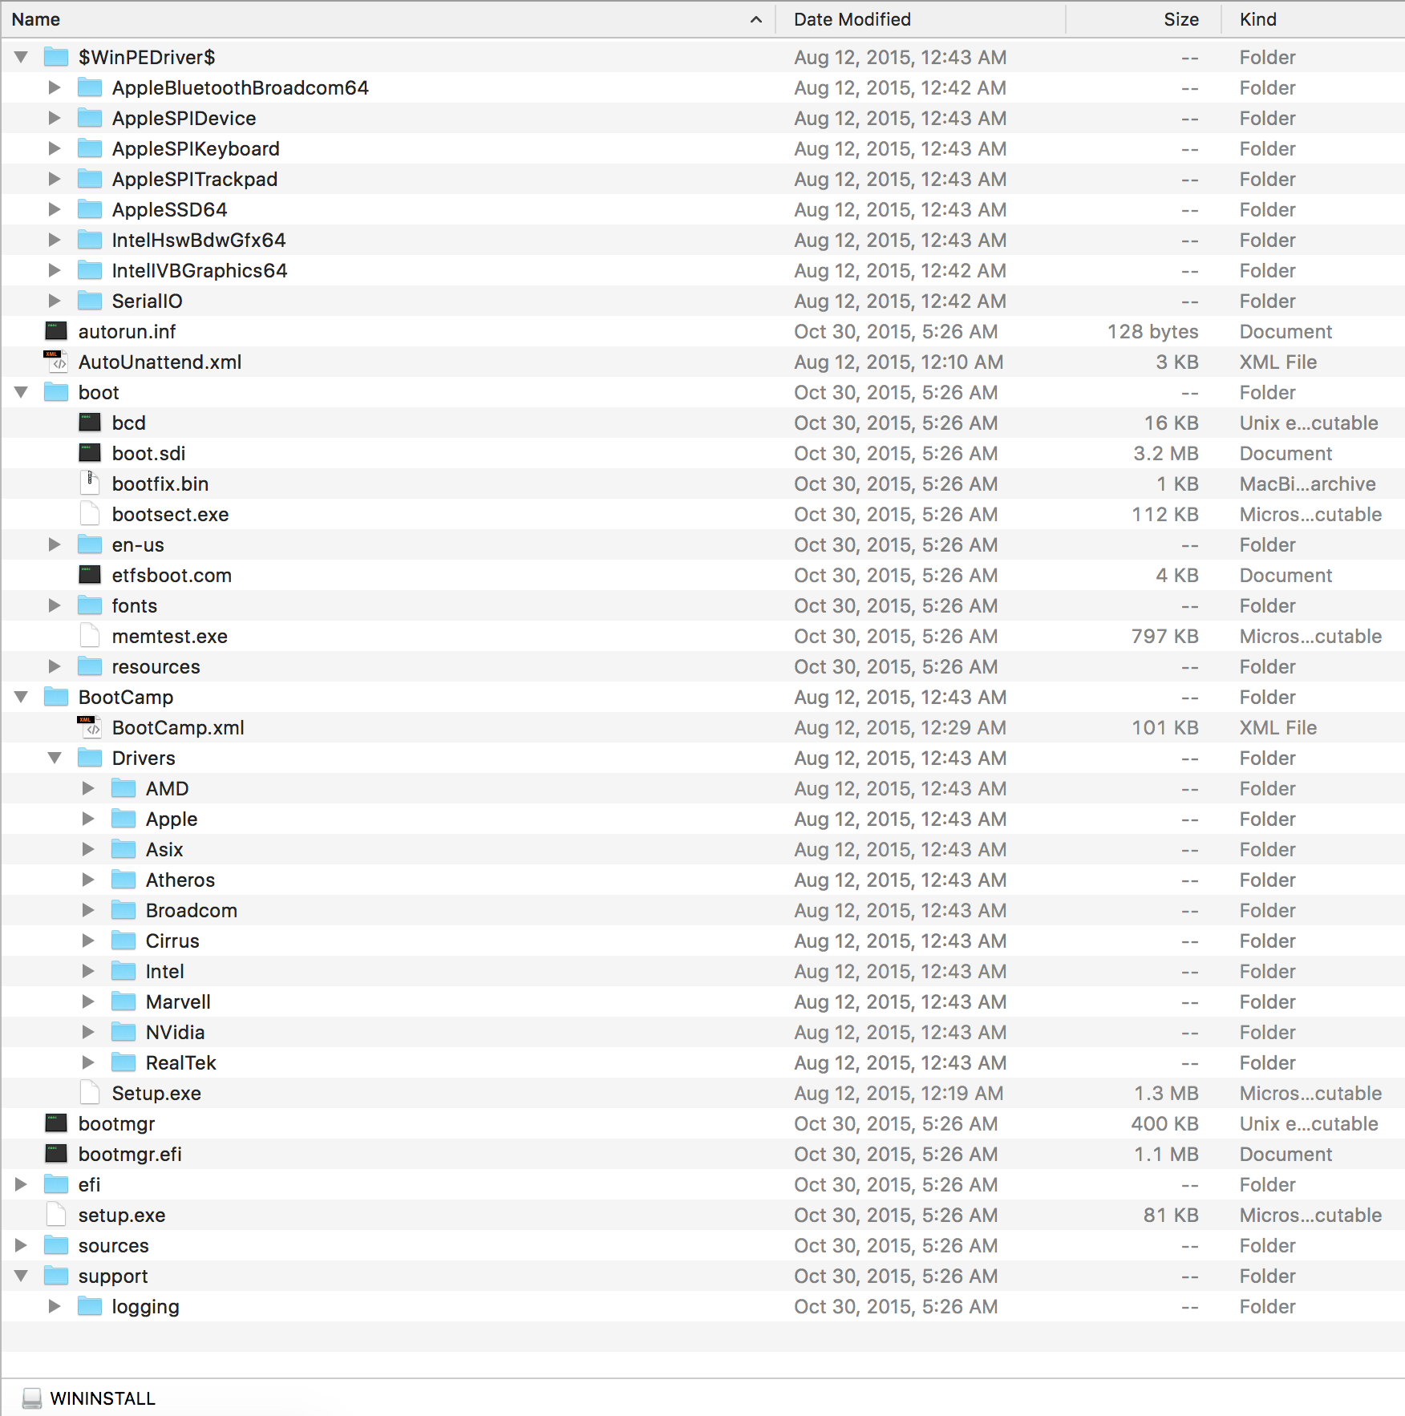Expand the AppleSPIDevice folder
This screenshot has height=1416, width=1405.
click(55, 118)
